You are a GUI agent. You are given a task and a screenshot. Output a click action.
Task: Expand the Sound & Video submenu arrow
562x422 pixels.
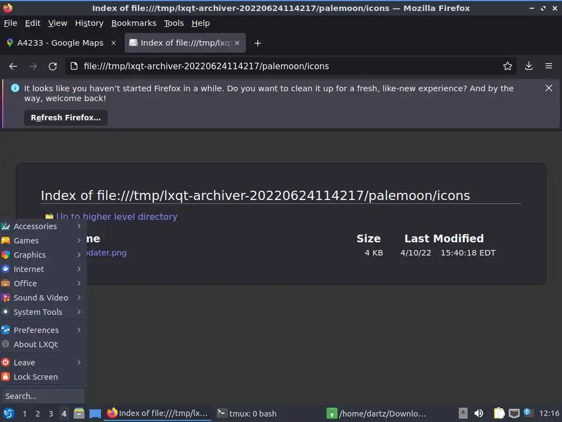[79, 298]
